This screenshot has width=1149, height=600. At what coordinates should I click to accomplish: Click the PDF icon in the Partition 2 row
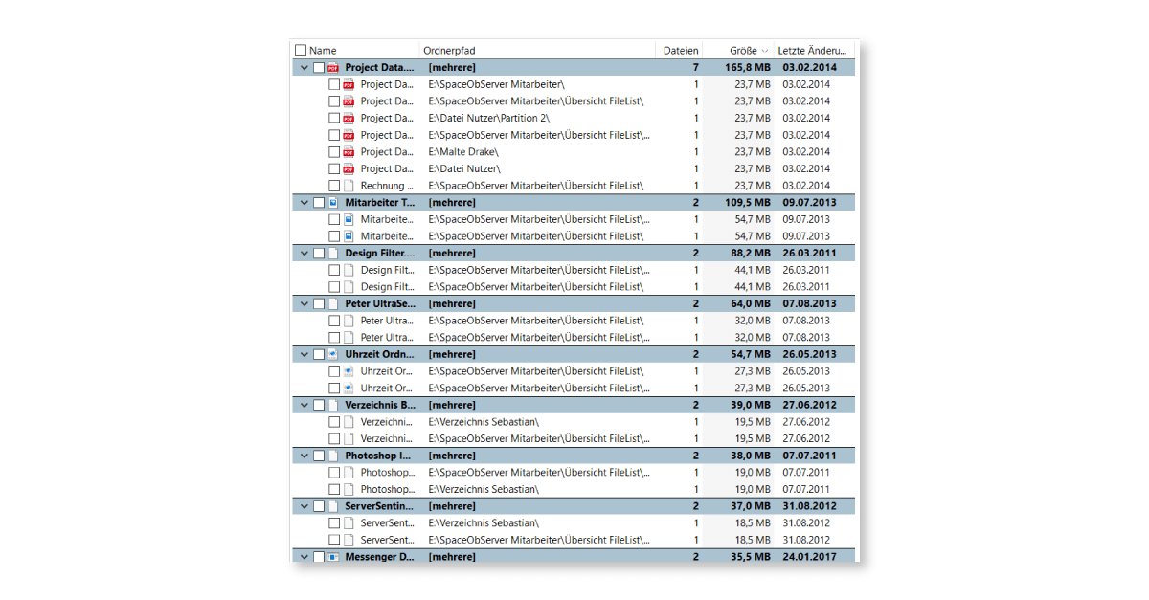pyautogui.click(x=349, y=119)
